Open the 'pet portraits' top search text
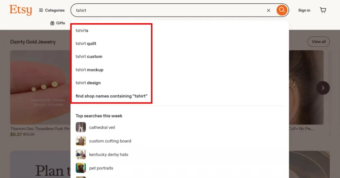 [101, 168]
